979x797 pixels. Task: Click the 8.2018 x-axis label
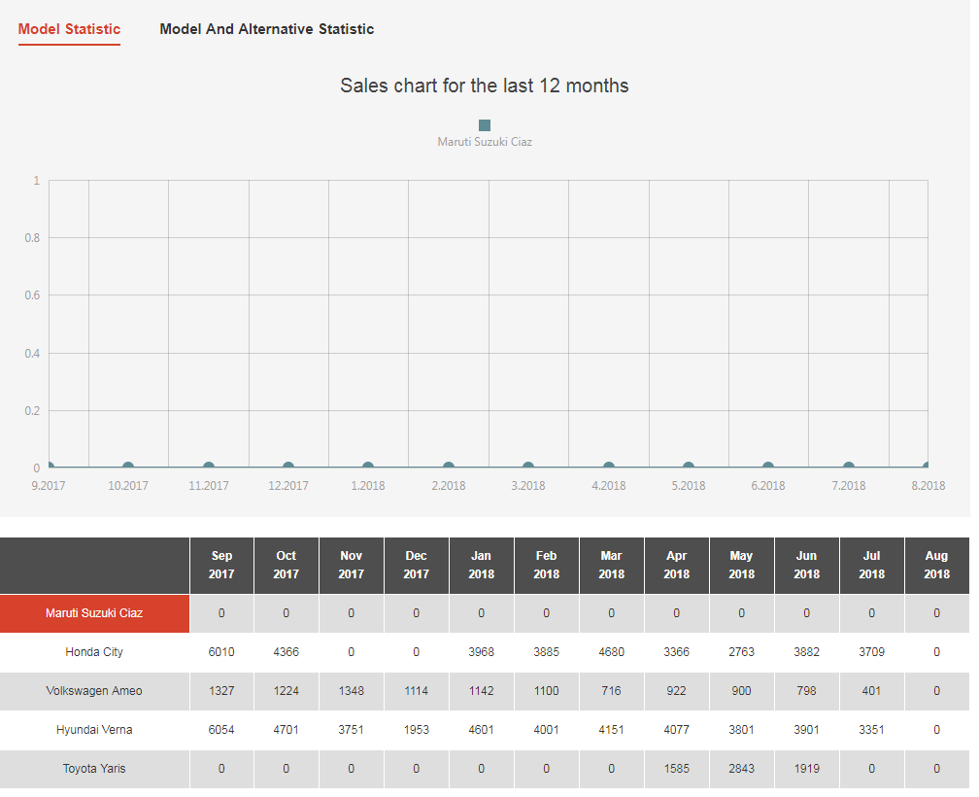point(928,486)
